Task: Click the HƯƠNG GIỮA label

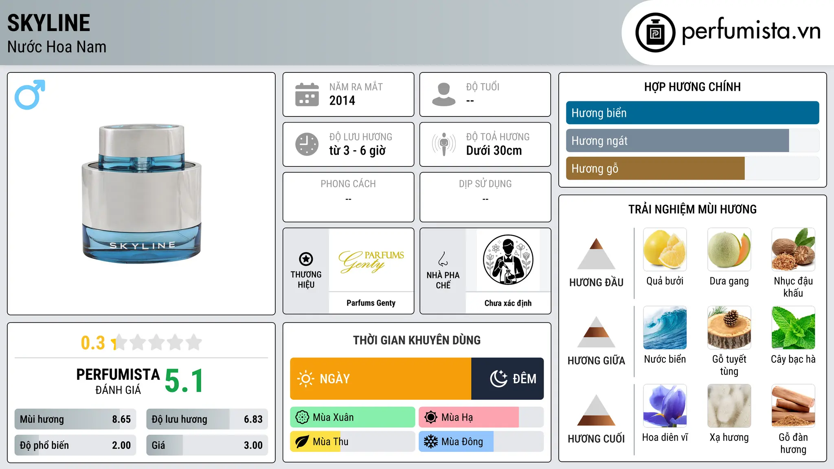Action: click(596, 361)
